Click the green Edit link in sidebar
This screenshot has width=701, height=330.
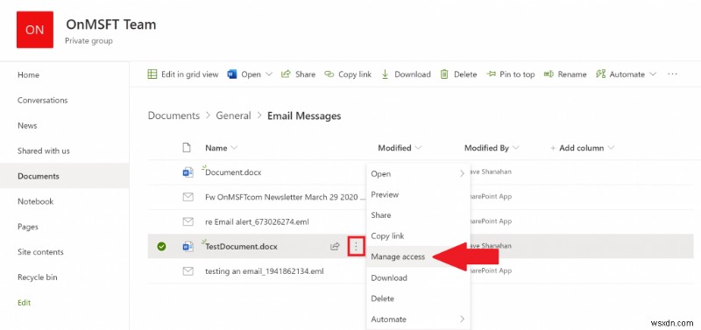(25, 302)
